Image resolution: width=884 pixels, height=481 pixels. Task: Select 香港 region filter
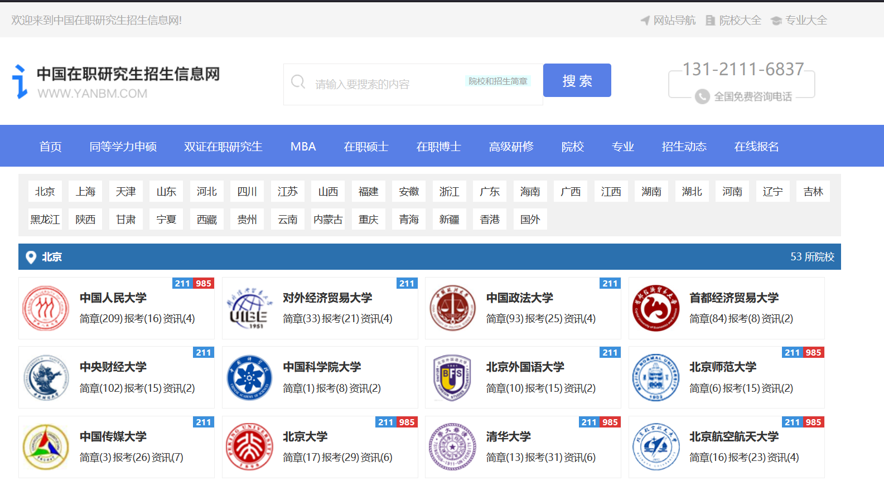tap(490, 219)
